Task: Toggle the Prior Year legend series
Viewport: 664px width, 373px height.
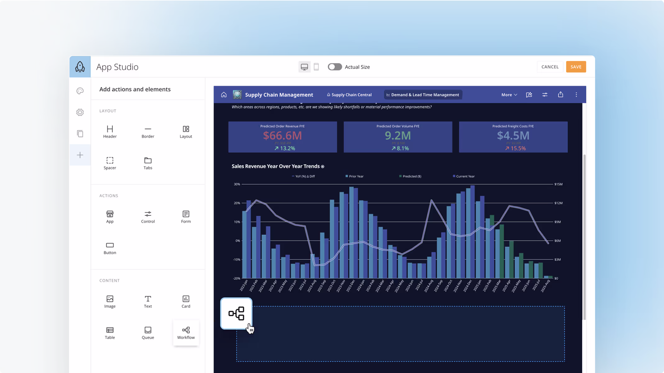Action: [354, 176]
